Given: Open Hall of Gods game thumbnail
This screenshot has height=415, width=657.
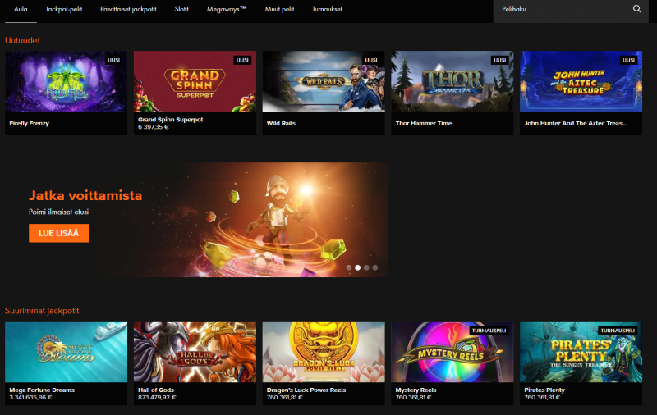Looking at the screenshot, I should tap(195, 352).
